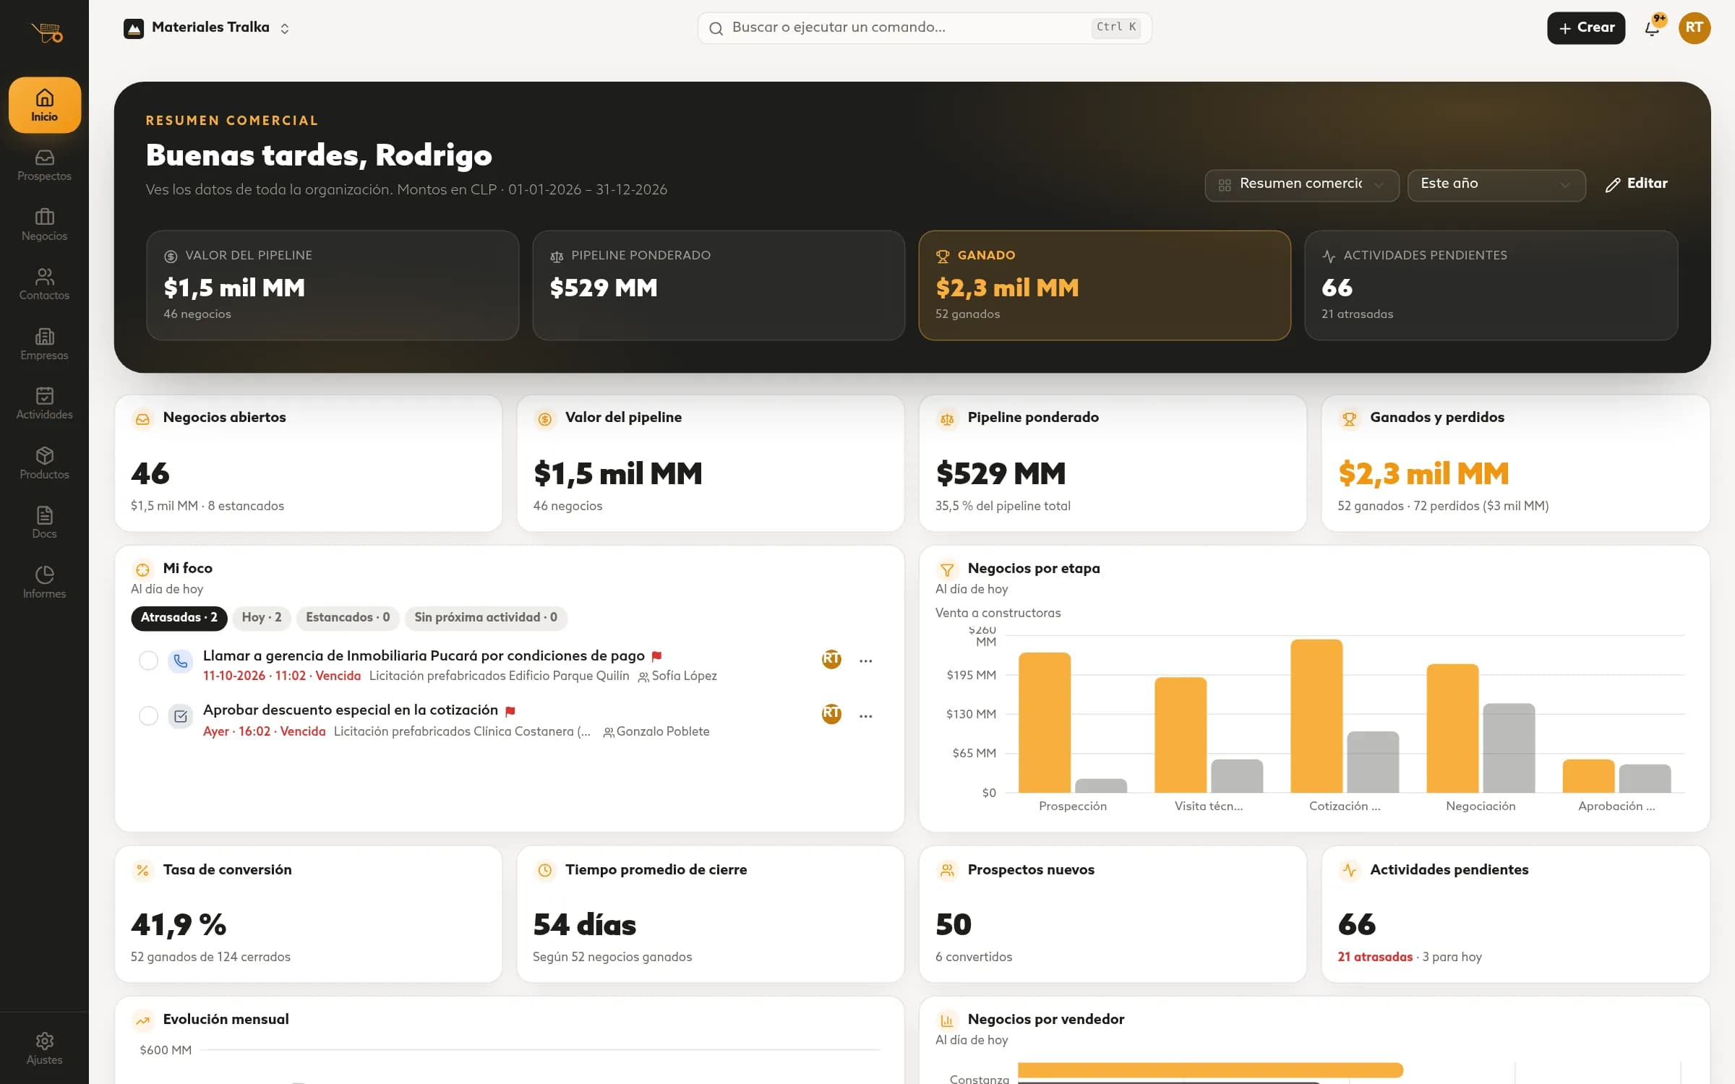This screenshot has width=1735, height=1084.
Task: Click the orange Cotización bar in chart
Action: point(1316,716)
